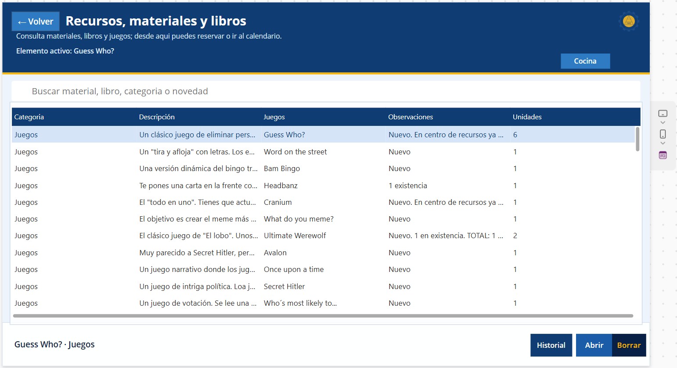
Task: Click the Abrir button
Action: coord(594,345)
